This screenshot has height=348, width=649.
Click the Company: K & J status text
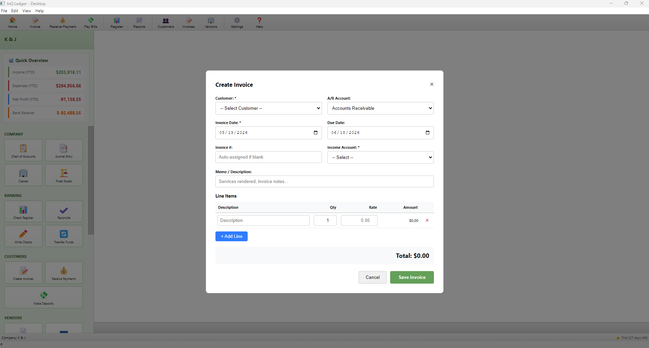tap(14, 338)
